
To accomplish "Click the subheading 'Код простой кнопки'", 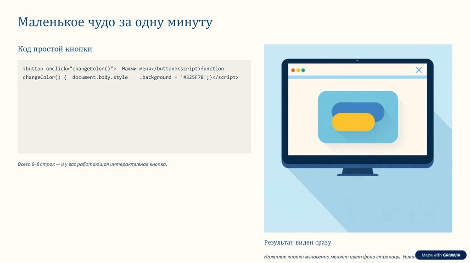I will (55, 49).
